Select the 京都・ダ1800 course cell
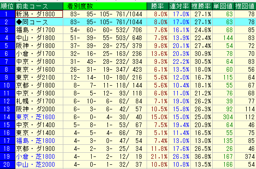 pyautogui.click(x=39, y=85)
